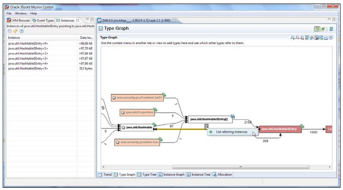This screenshot has width=343, height=190.
Task: Click the print icon in Type Graph toolbar
Action: pyautogui.click(x=326, y=38)
